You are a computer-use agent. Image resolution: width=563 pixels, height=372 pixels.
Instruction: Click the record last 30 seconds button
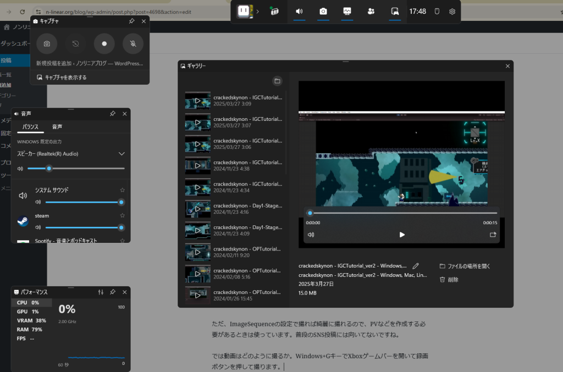coord(75,44)
